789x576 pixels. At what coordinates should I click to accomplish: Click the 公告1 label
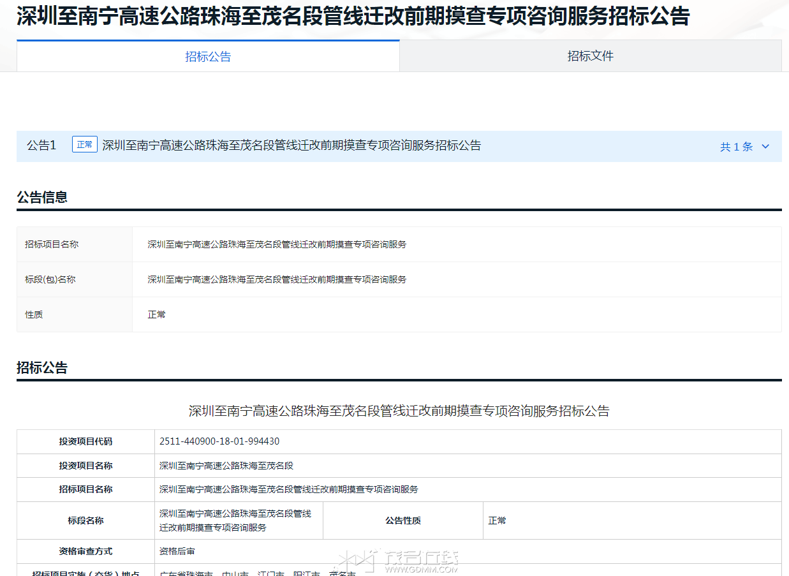[41, 145]
